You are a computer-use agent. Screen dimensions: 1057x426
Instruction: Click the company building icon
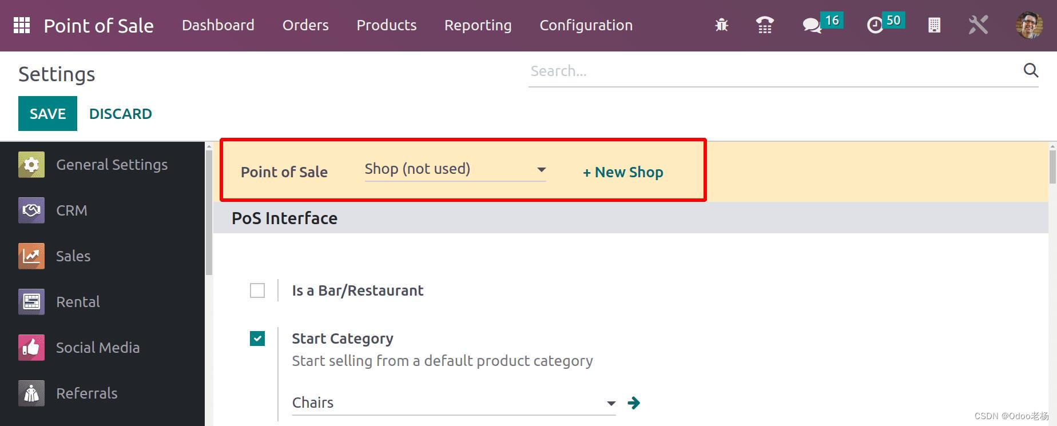click(x=934, y=25)
